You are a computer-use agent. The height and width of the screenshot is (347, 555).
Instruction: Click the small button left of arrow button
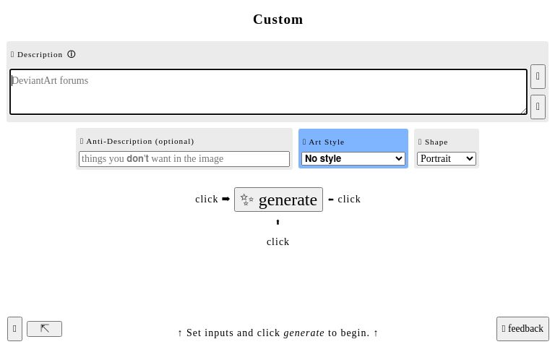coord(14,329)
